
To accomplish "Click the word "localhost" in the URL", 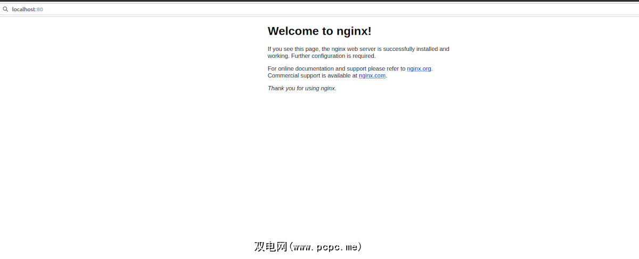I will point(24,9).
